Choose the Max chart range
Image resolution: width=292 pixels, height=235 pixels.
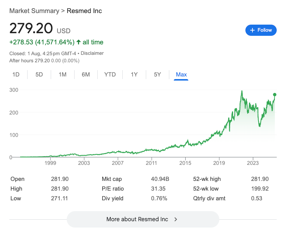click(x=181, y=75)
